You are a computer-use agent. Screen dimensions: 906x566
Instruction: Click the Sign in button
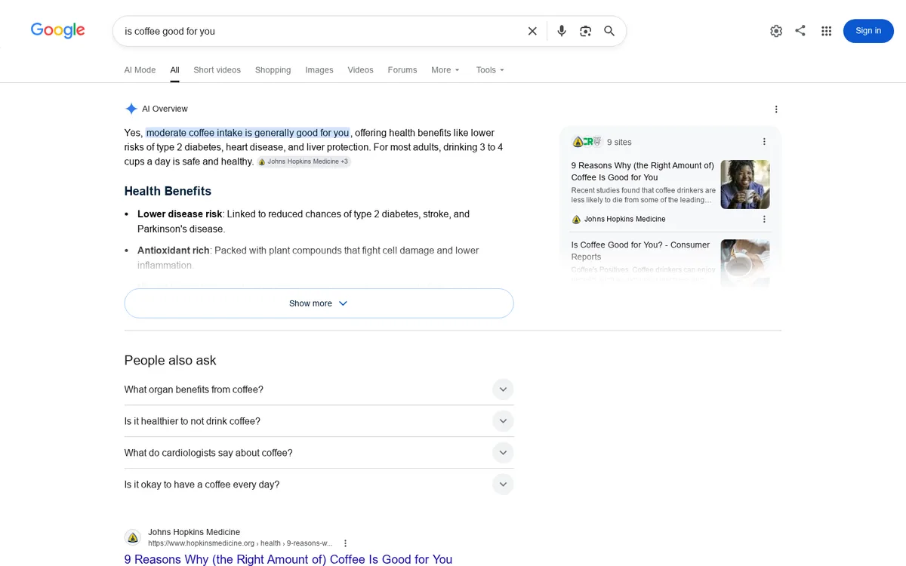pyautogui.click(x=868, y=31)
